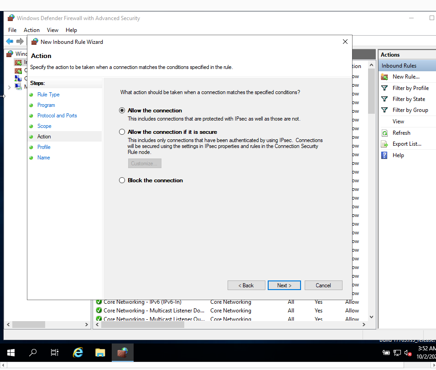Screen dimensions: 436x370
Task: Open the File menu
Action: pos(12,30)
